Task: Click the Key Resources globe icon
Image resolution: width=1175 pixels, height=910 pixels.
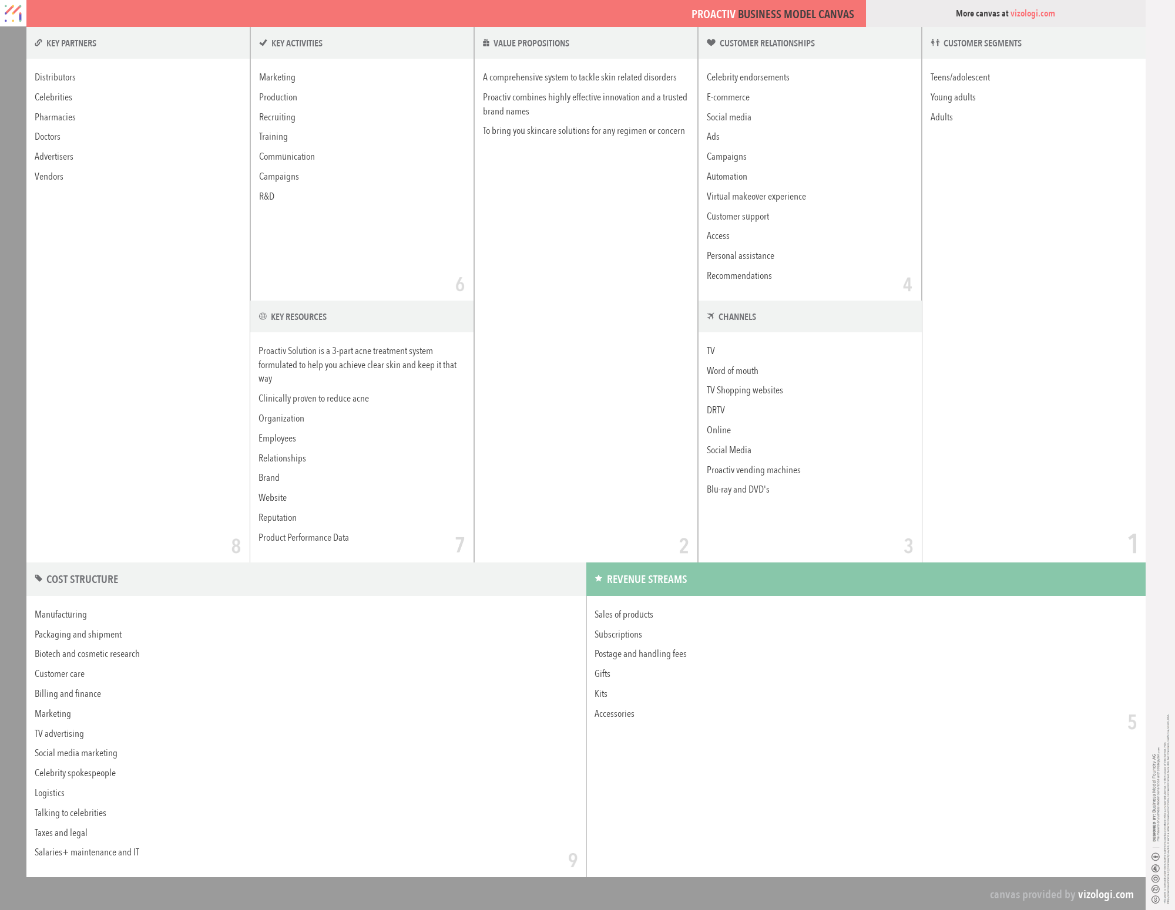Action: [263, 316]
